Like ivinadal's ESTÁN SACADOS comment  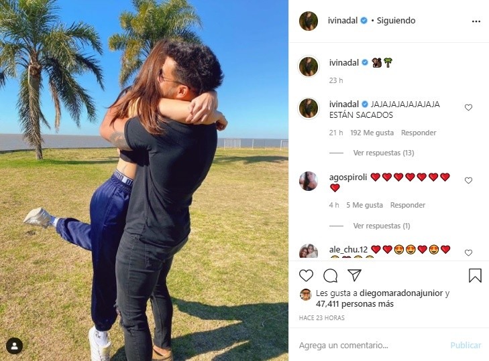click(468, 107)
